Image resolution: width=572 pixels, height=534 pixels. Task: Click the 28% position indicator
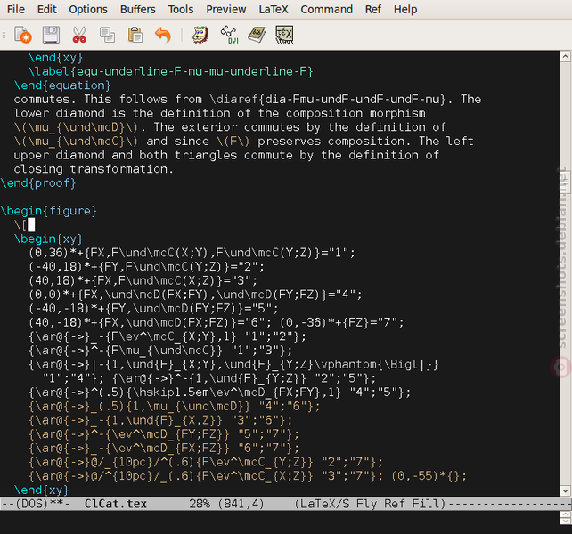coord(200,504)
